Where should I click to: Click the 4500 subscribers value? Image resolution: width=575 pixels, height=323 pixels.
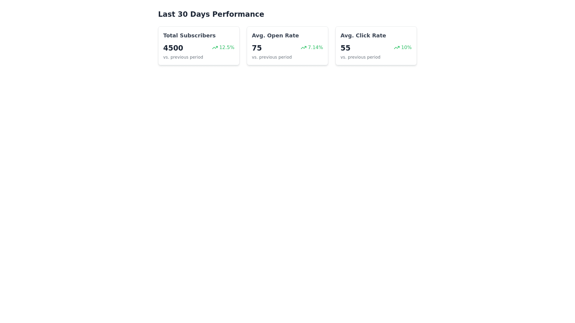click(x=173, y=48)
